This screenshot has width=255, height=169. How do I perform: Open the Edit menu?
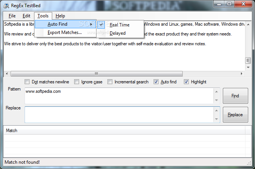[x=26, y=16]
